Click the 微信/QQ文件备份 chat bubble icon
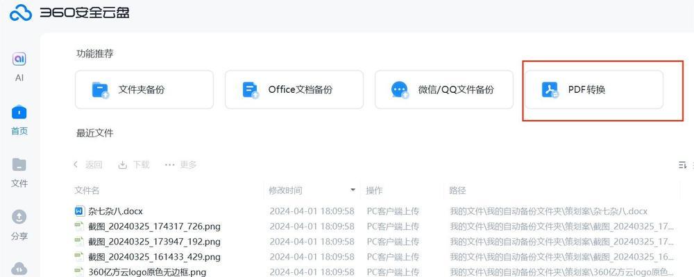Image resolution: width=694 pixels, height=277 pixels. tap(400, 90)
